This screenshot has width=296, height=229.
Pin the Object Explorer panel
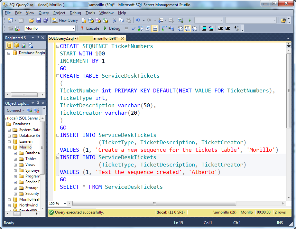coord(38,103)
